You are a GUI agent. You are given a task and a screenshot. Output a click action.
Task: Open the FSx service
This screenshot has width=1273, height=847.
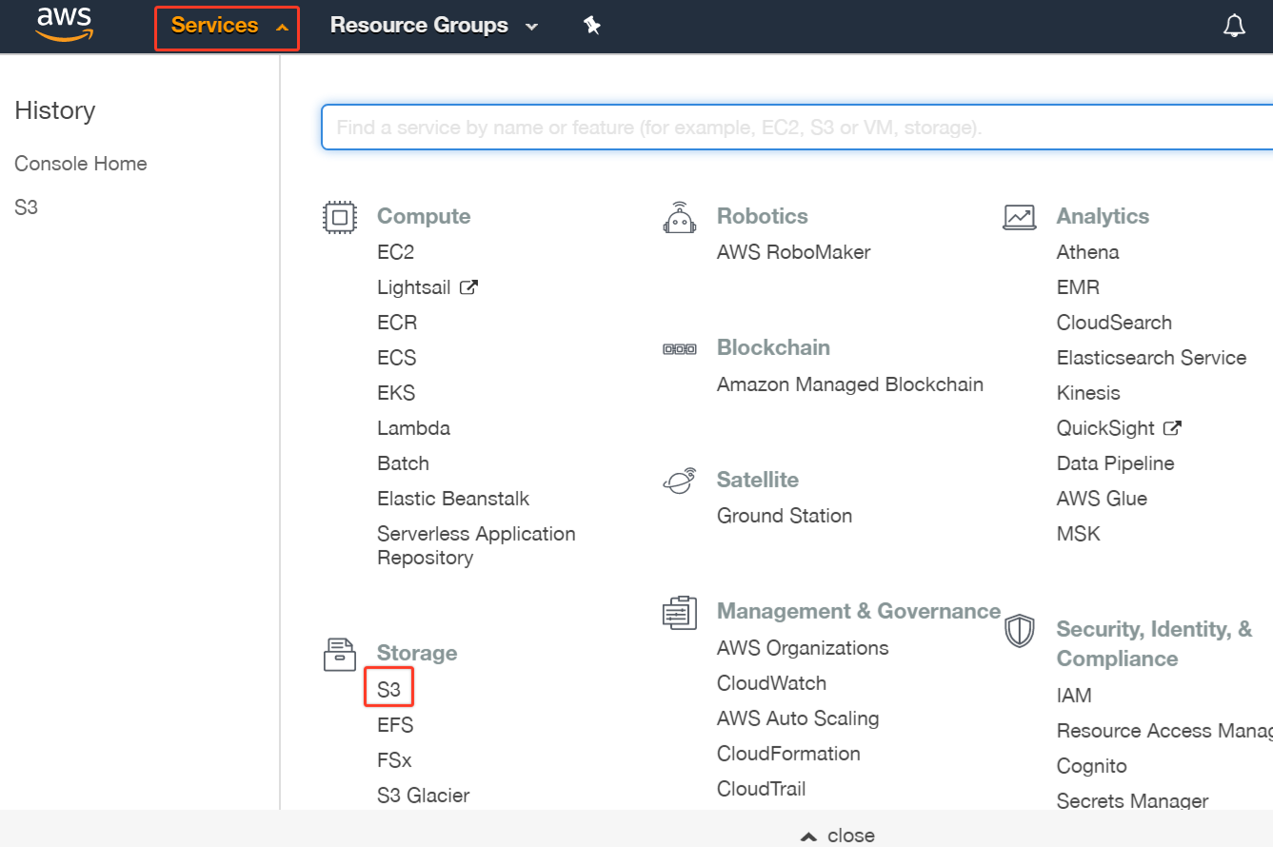(x=394, y=760)
